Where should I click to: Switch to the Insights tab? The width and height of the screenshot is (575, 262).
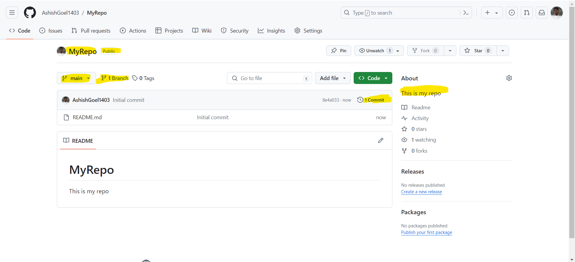(x=272, y=31)
